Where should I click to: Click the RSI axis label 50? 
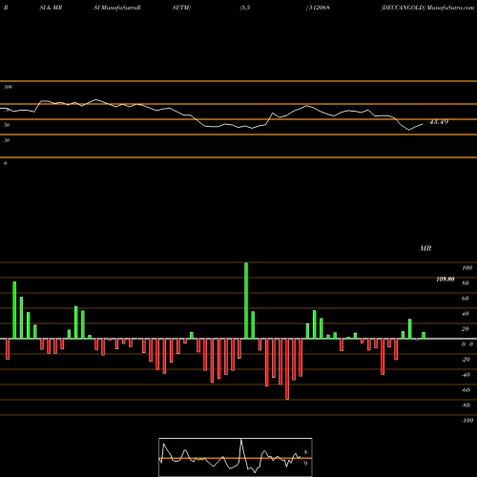7,125
